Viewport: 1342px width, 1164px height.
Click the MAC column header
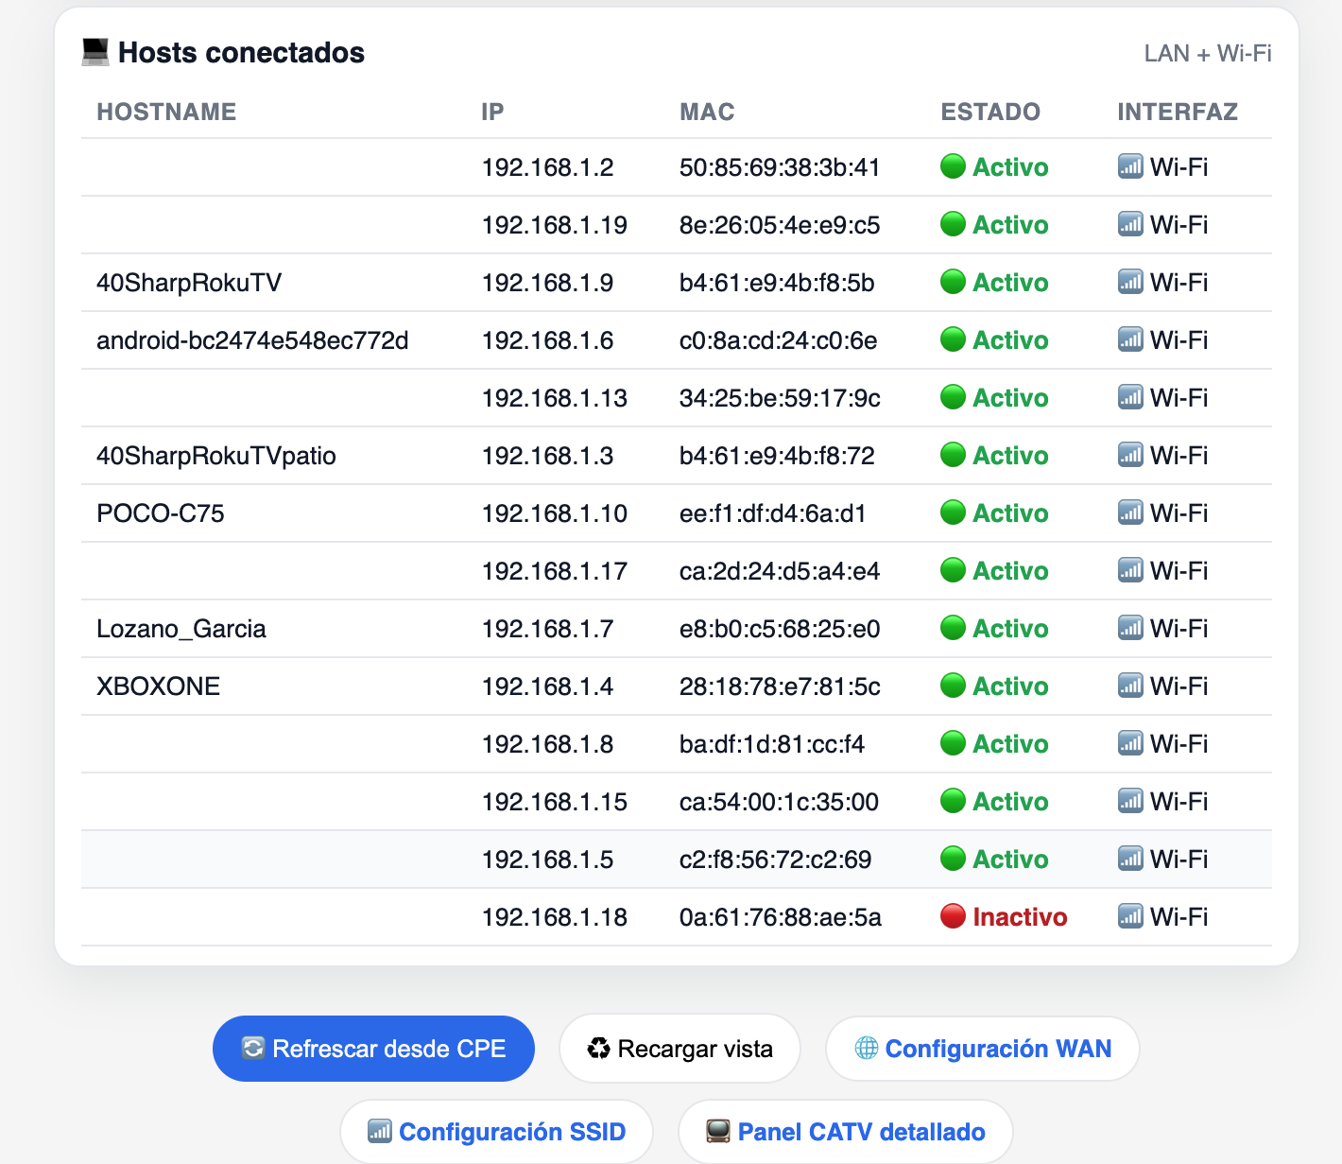coord(706,112)
